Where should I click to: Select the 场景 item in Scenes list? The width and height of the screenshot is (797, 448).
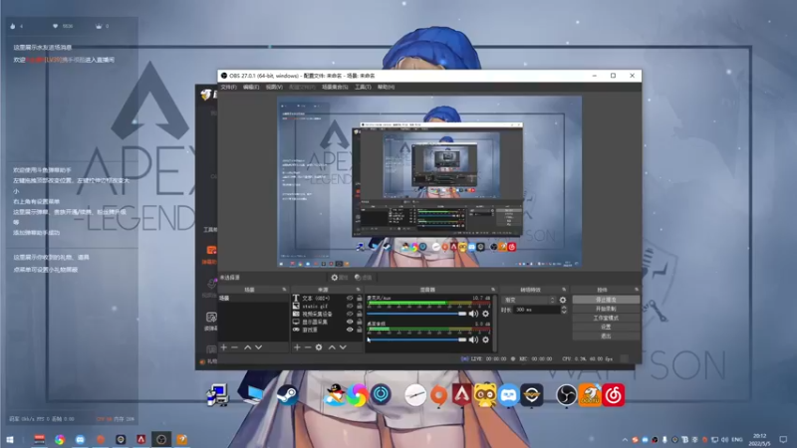tap(253, 298)
